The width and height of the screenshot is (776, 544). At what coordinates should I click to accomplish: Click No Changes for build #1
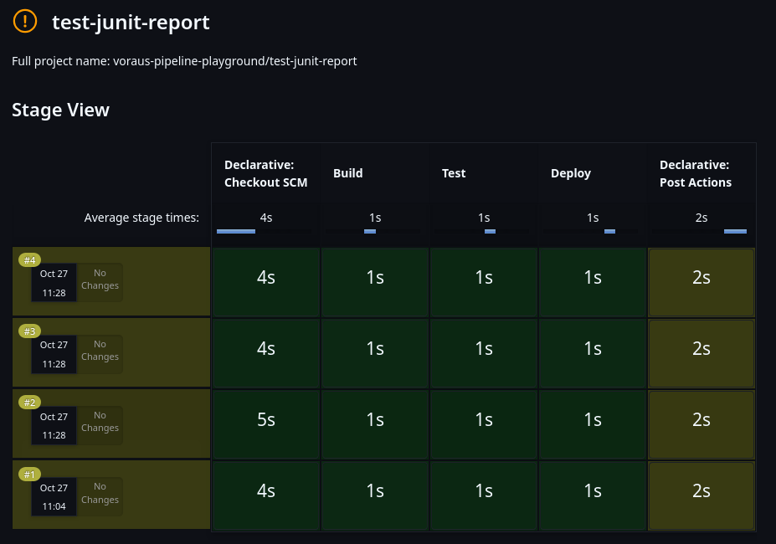tap(100, 494)
